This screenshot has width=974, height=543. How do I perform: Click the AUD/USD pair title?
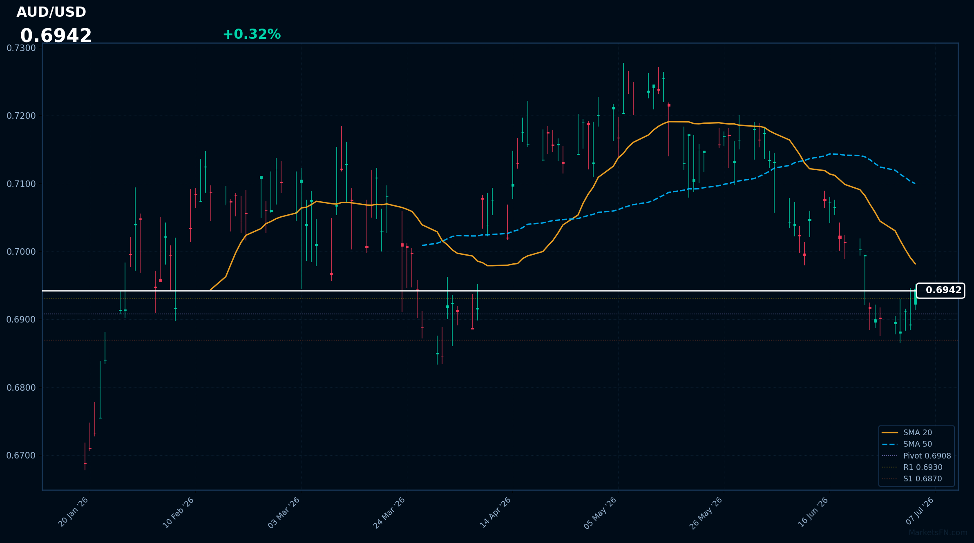(51, 12)
